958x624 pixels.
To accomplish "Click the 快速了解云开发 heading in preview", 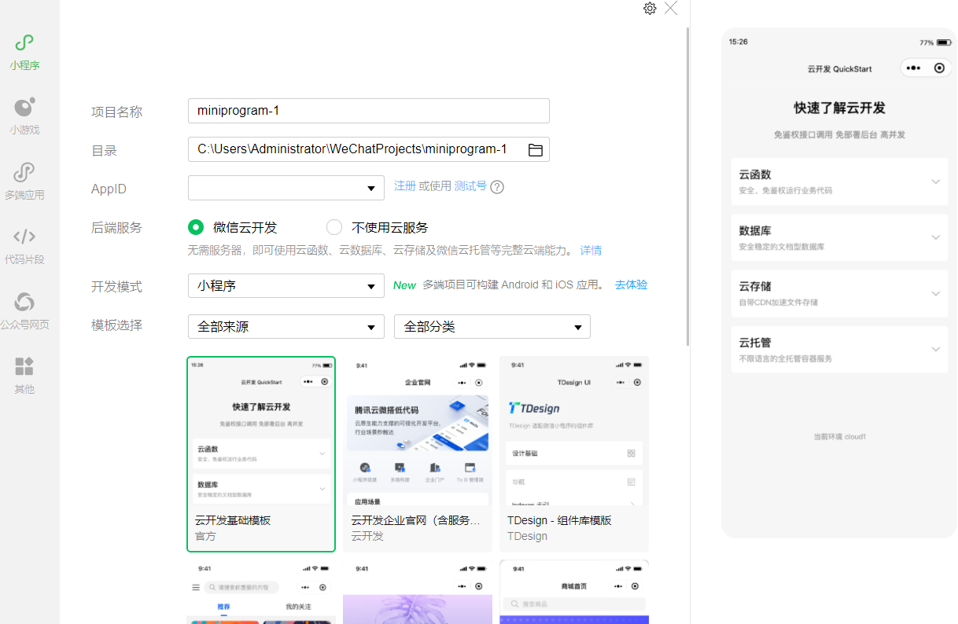I will point(839,108).
